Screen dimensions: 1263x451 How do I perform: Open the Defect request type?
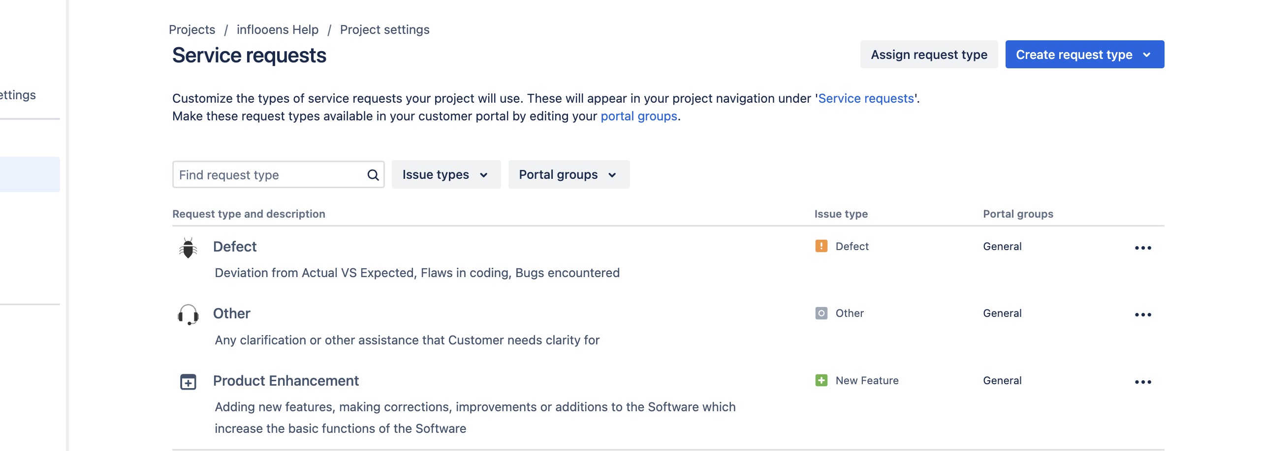pos(235,247)
